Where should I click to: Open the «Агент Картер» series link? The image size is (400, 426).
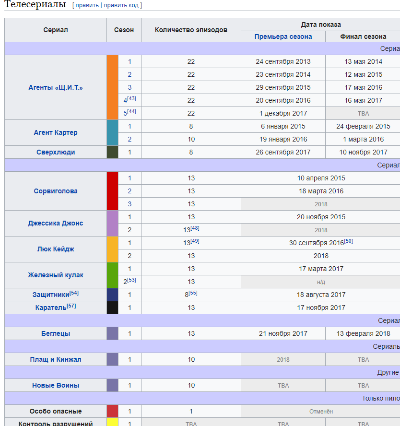pos(56,132)
